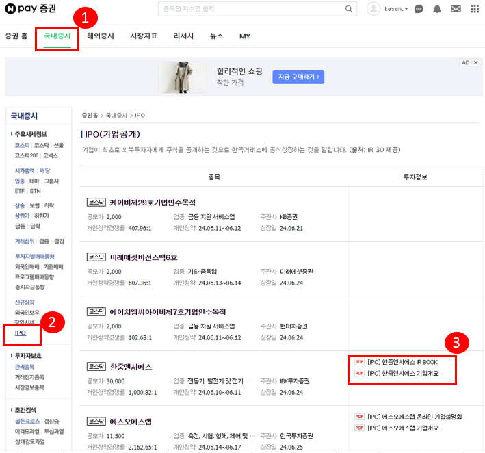Open PDF icon for 한중엔시에스 기업개요
Screen dimensions: 485x453
tap(359, 373)
